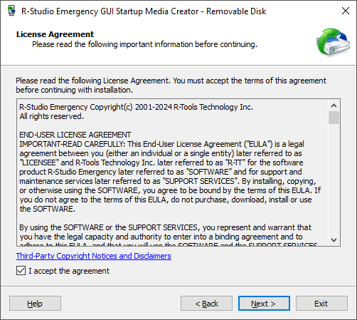The image size is (357, 320).
Task: Open the Help button
Action: (x=35, y=304)
